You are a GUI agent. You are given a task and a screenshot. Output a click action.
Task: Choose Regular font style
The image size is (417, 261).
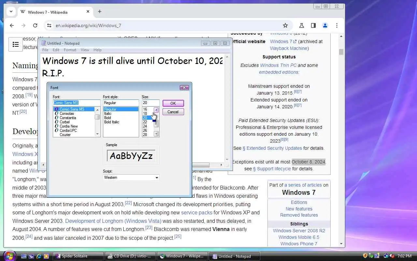[121, 109]
